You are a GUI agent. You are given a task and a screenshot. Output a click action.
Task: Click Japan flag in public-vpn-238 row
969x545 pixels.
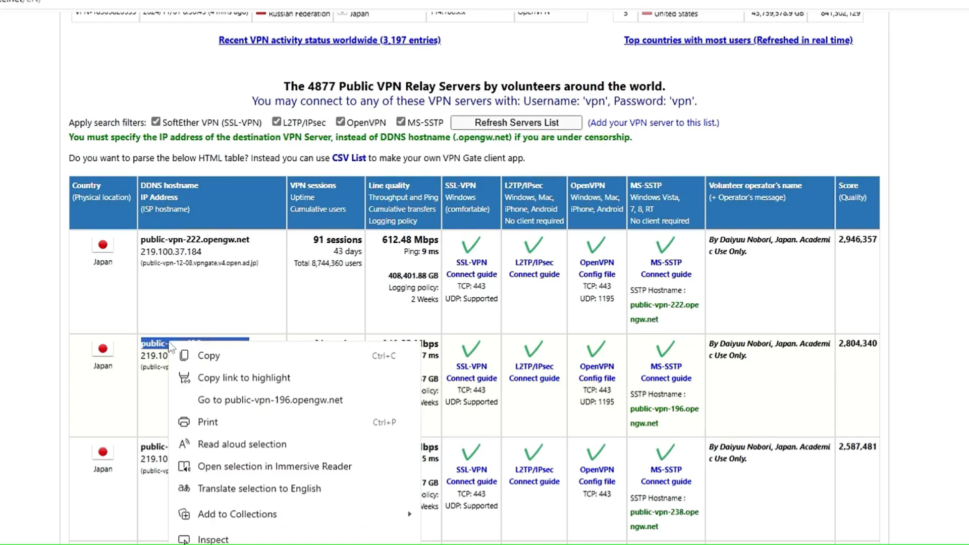[x=102, y=452]
